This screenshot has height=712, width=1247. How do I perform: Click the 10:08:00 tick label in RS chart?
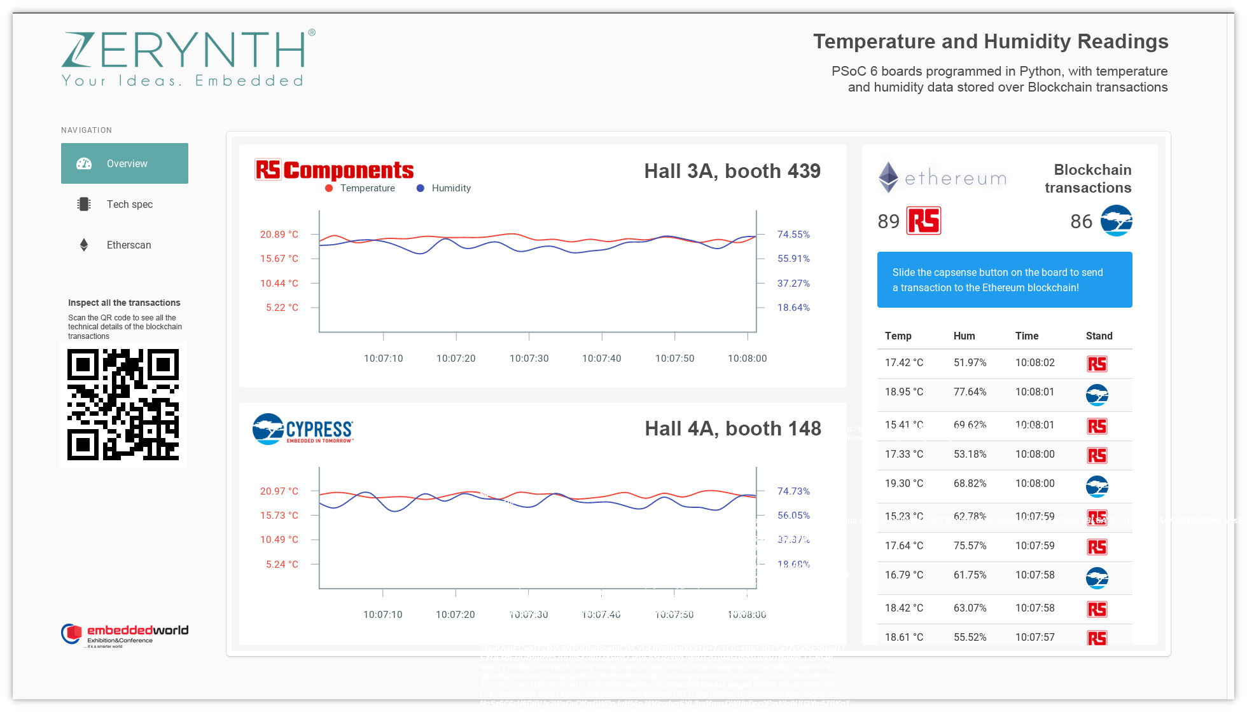pos(748,359)
